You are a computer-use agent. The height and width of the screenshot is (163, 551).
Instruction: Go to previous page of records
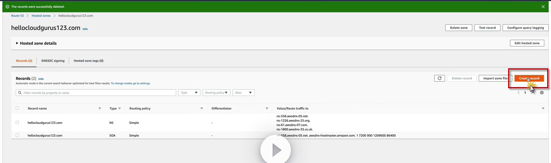[518, 93]
